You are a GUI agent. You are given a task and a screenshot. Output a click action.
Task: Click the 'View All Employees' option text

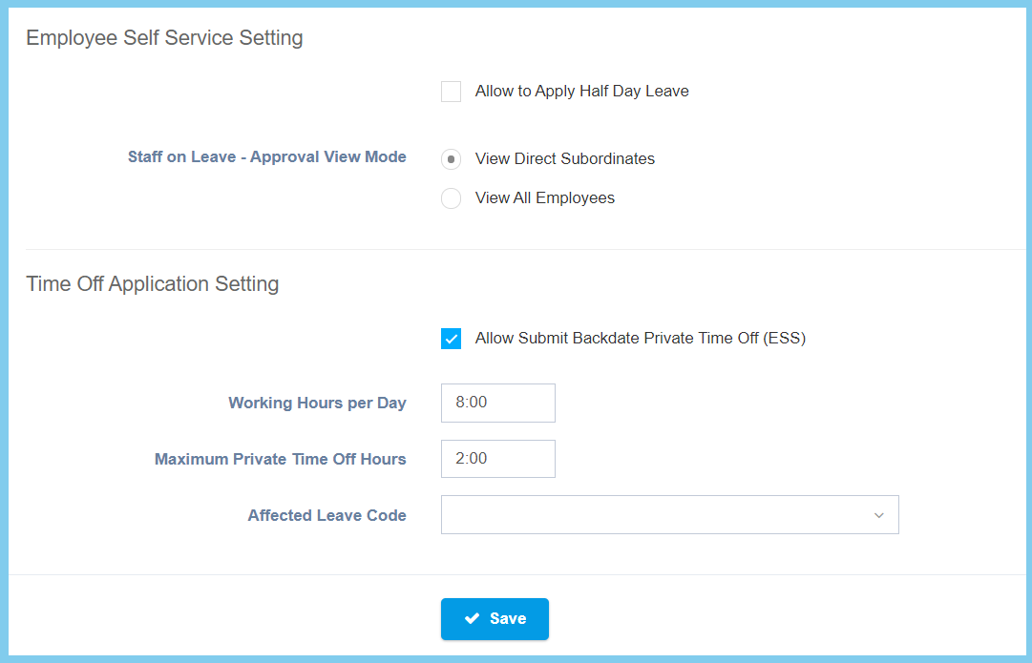(x=544, y=198)
